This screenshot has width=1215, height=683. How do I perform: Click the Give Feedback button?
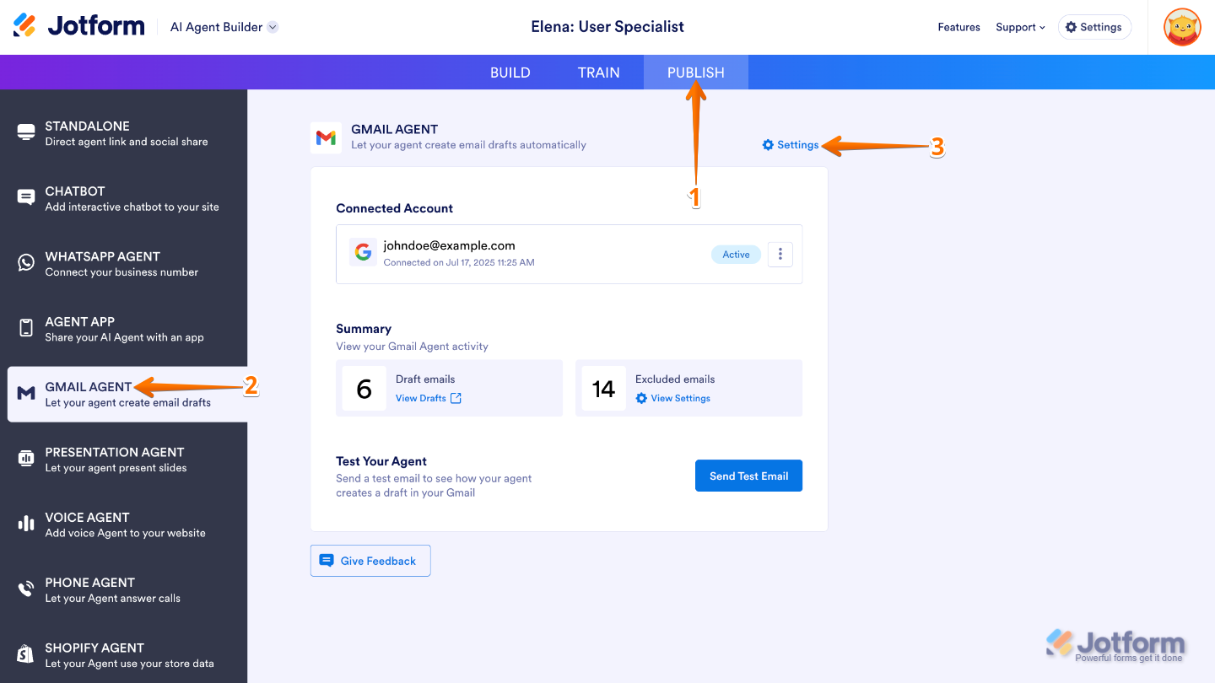pyautogui.click(x=370, y=561)
